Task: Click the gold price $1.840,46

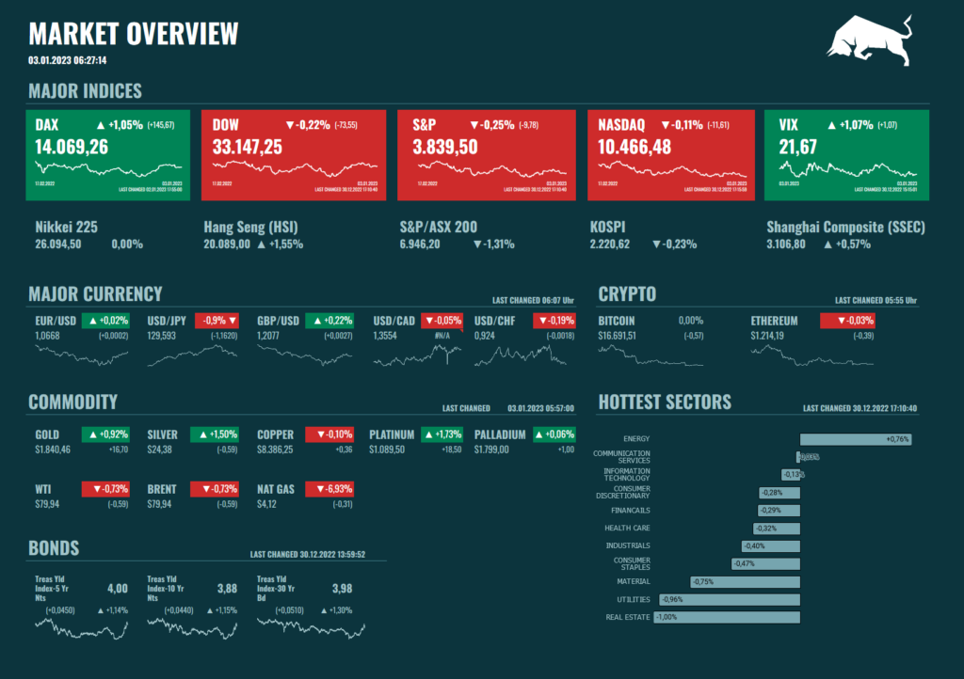Action: [x=53, y=450]
